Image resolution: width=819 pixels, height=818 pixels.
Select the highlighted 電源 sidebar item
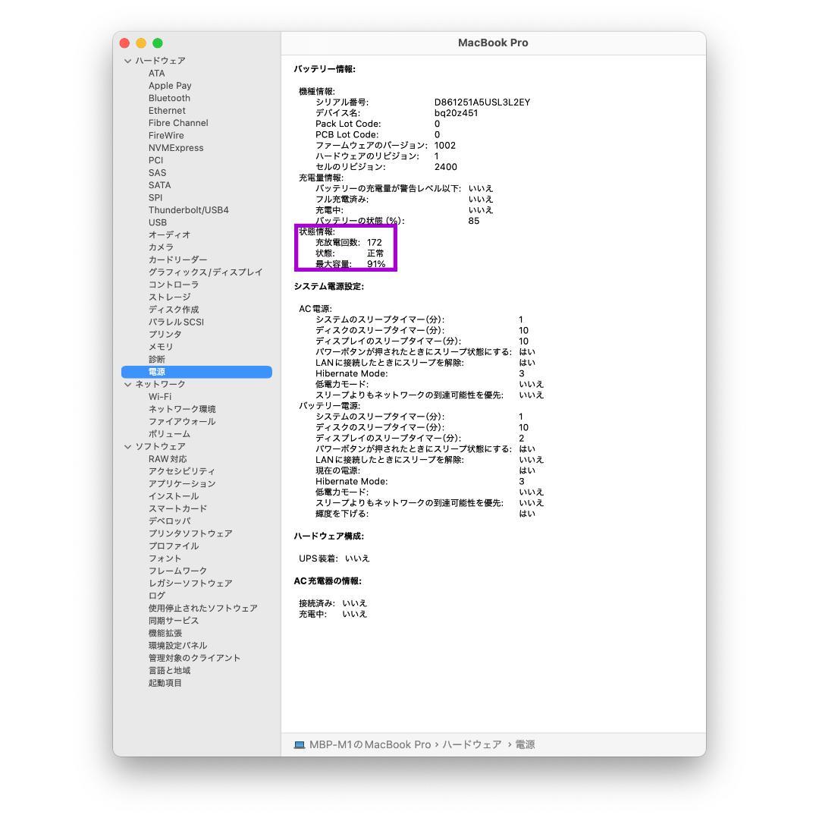click(157, 372)
